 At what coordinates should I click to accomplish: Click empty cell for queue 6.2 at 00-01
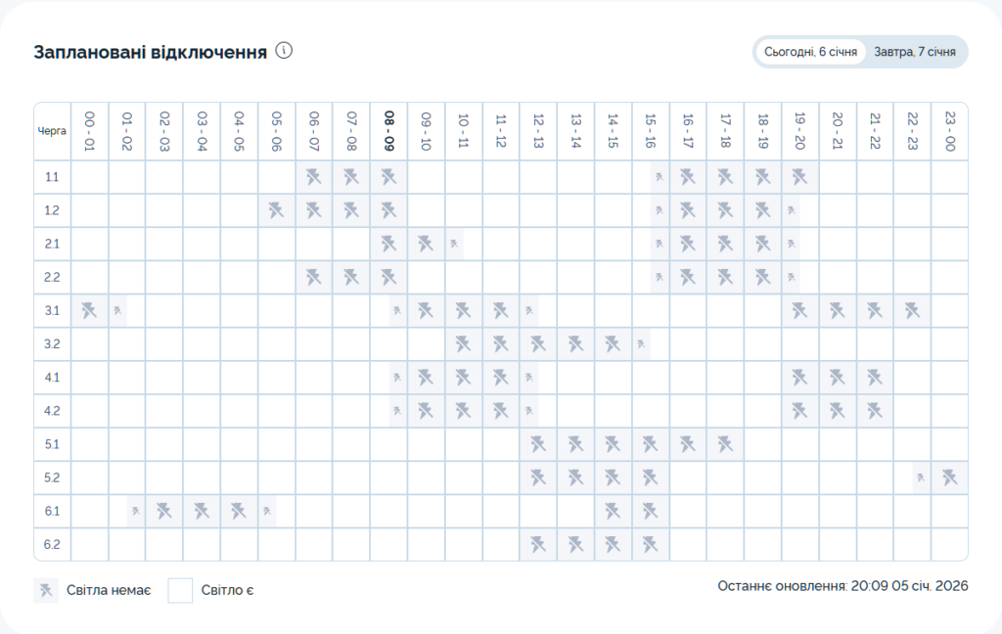(90, 544)
